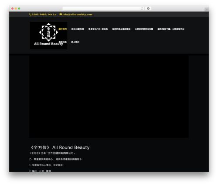Click the line beginning 乃一間運動及興趣中心
Viewport: 218px width, 185px height.
(x=56, y=159)
